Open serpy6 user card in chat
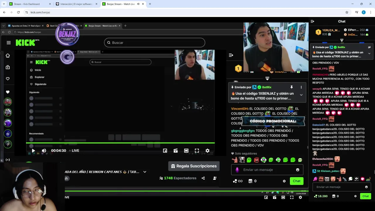Image resolution: width=375 pixels, height=211 pixels. (317, 89)
